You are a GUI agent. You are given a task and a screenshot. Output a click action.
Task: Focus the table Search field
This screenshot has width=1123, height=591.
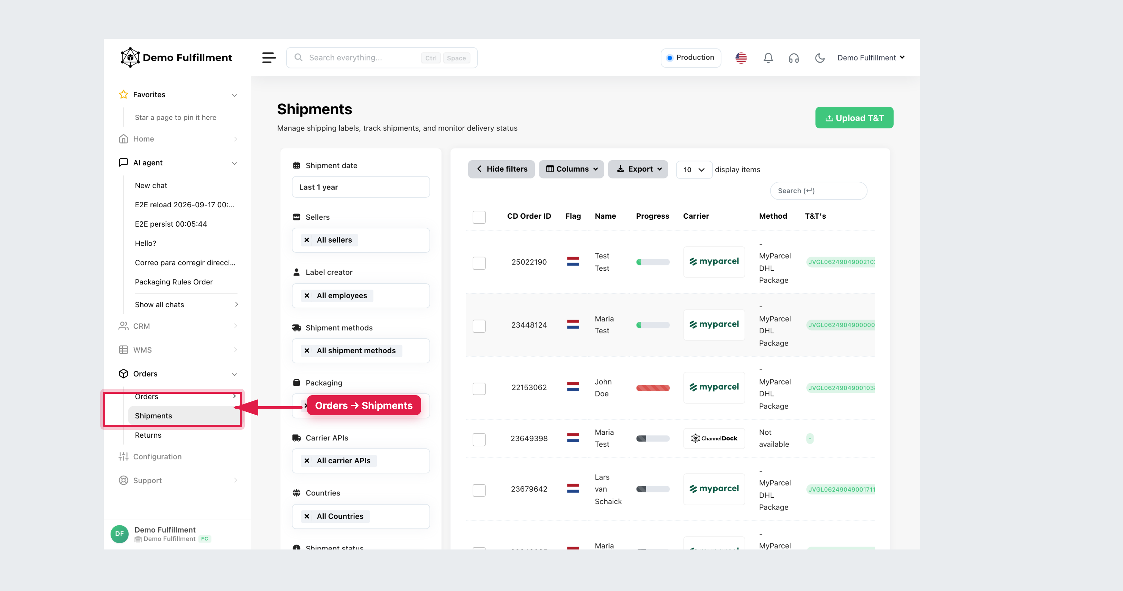pos(818,191)
